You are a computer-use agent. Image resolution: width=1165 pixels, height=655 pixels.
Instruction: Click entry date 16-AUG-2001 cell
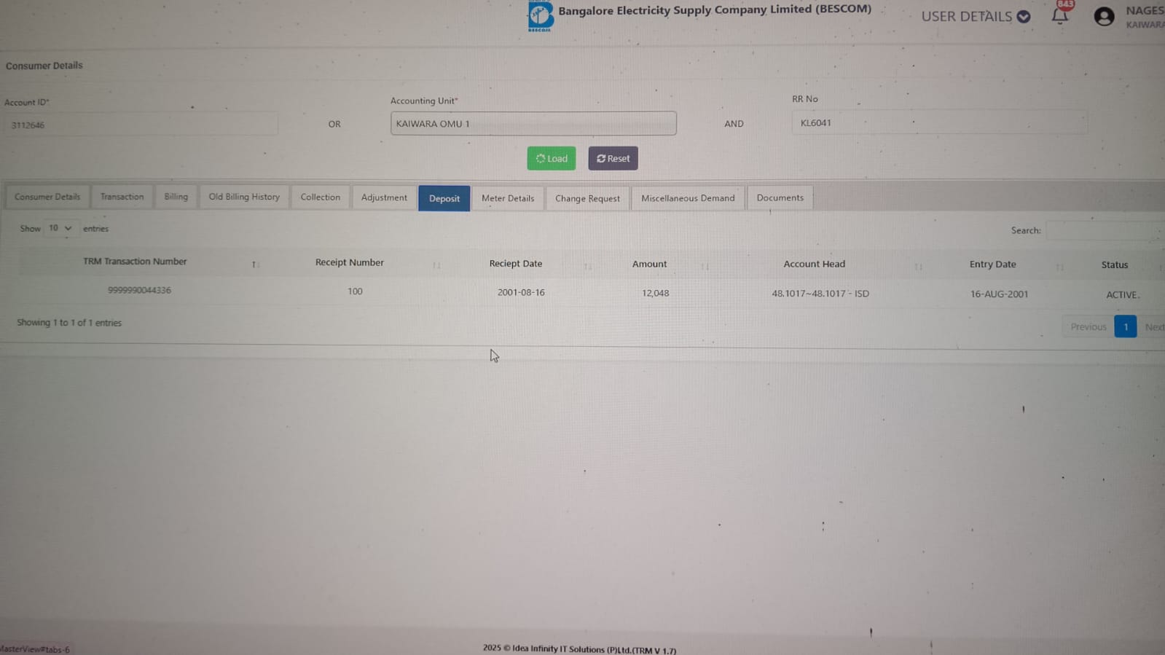[x=999, y=294]
